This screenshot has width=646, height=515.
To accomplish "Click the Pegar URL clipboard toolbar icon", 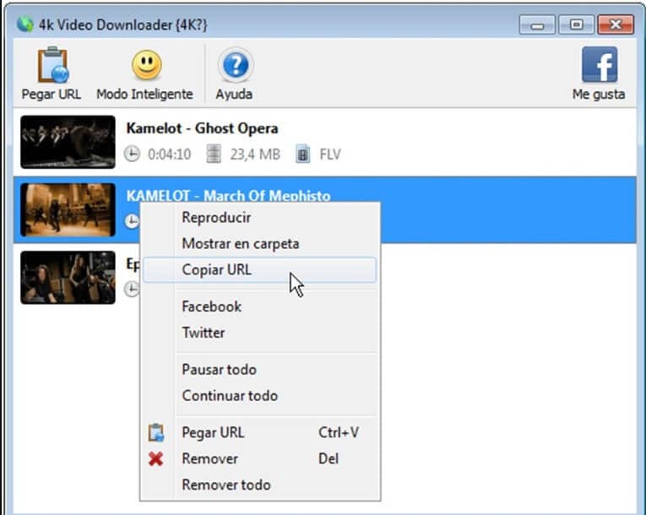I will coord(53,65).
